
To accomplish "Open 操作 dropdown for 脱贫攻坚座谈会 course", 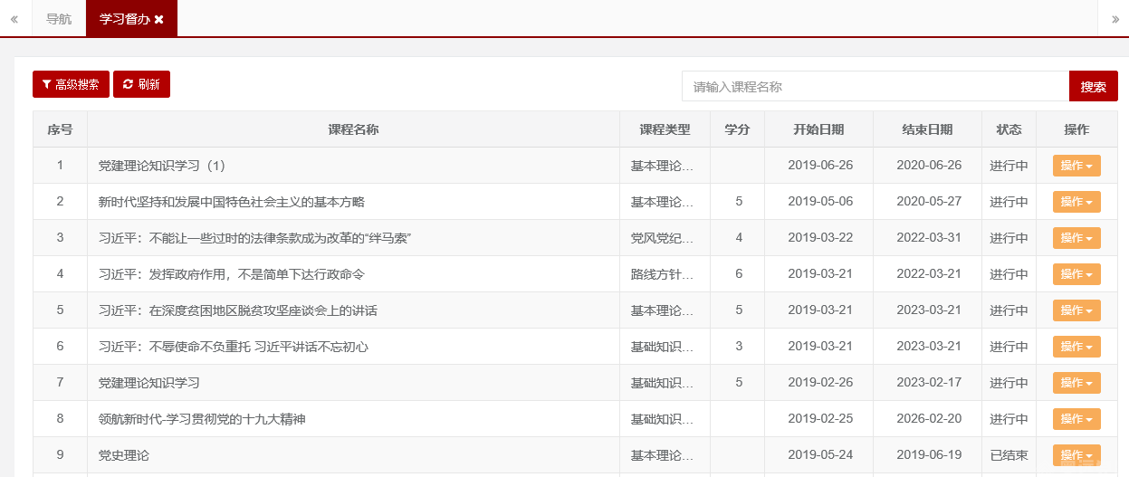I will [1076, 310].
